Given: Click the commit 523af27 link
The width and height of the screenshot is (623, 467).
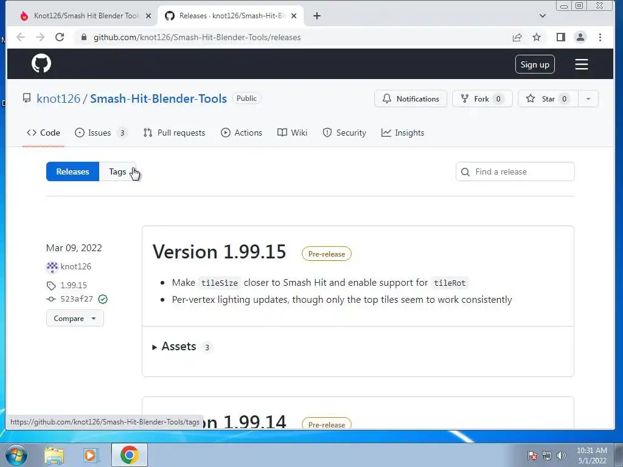Looking at the screenshot, I should [x=76, y=299].
